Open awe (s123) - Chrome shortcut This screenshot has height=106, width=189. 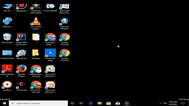pyautogui.click(x=36, y=87)
